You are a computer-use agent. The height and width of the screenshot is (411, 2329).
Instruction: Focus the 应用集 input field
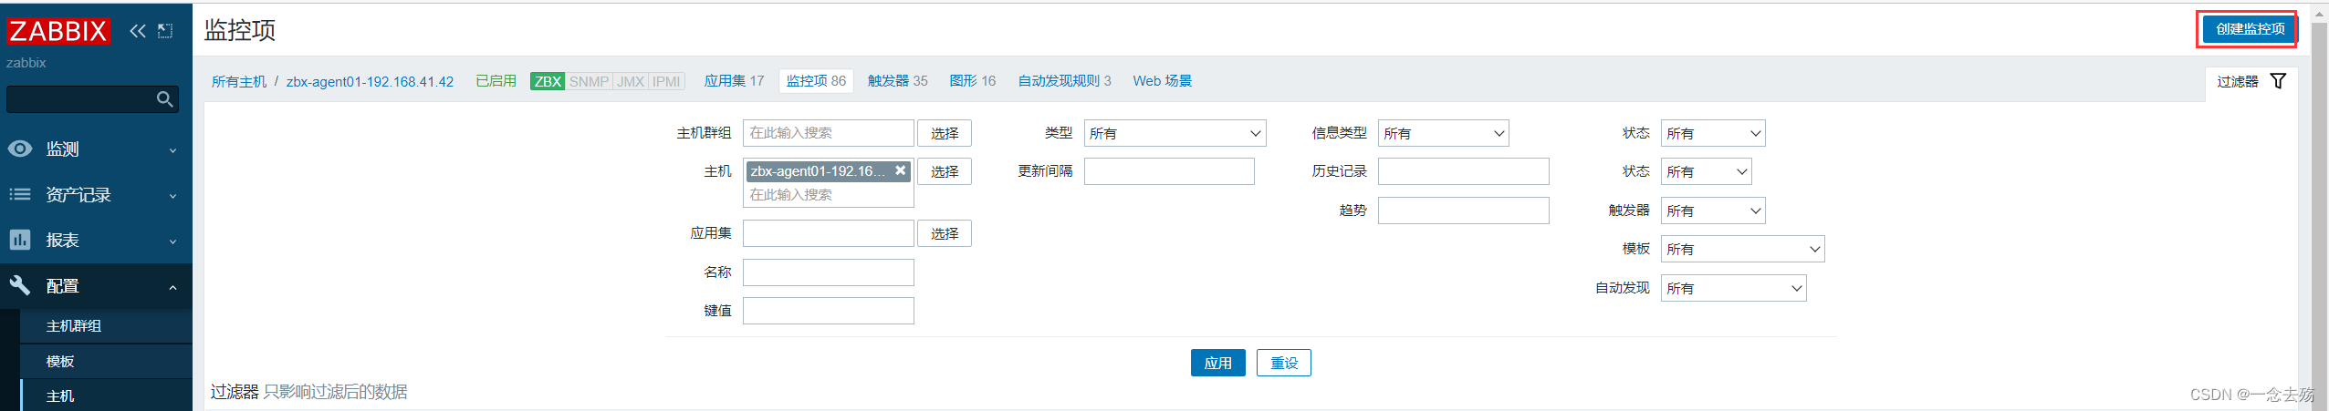pos(828,233)
